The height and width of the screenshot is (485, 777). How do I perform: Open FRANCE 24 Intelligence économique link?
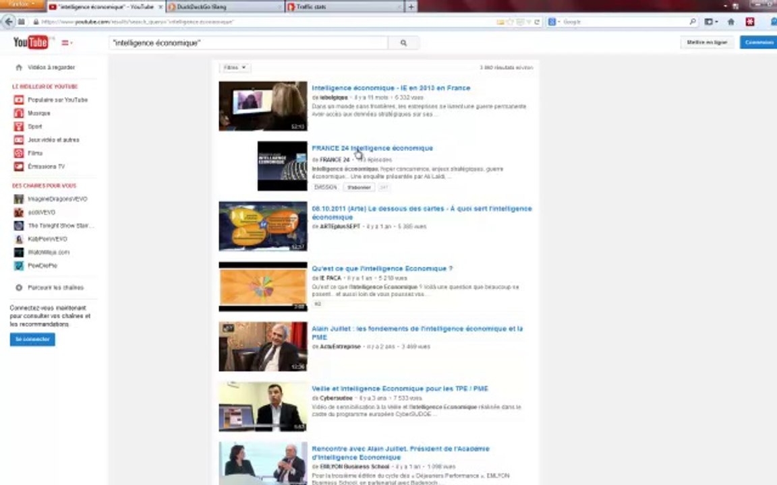click(372, 148)
